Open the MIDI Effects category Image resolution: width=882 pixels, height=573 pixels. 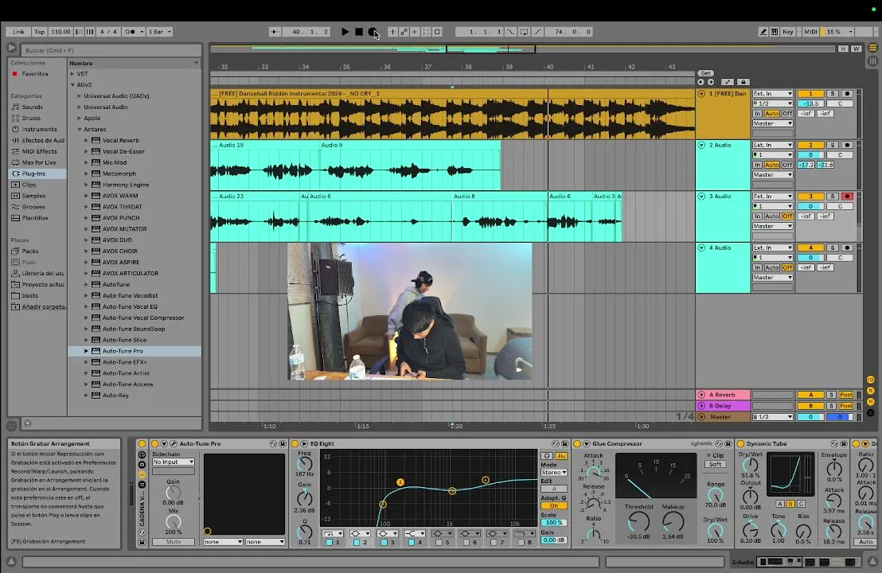(39, 151)
